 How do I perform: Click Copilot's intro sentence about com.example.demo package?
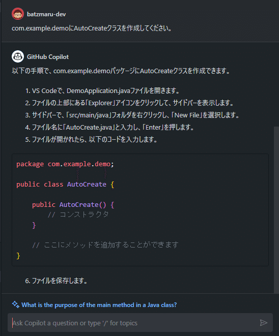121,71
